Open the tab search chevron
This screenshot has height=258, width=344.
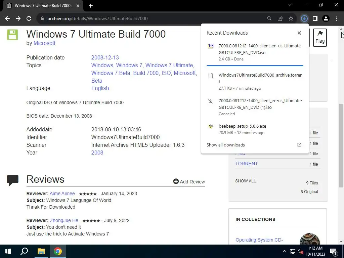(290, 5)
